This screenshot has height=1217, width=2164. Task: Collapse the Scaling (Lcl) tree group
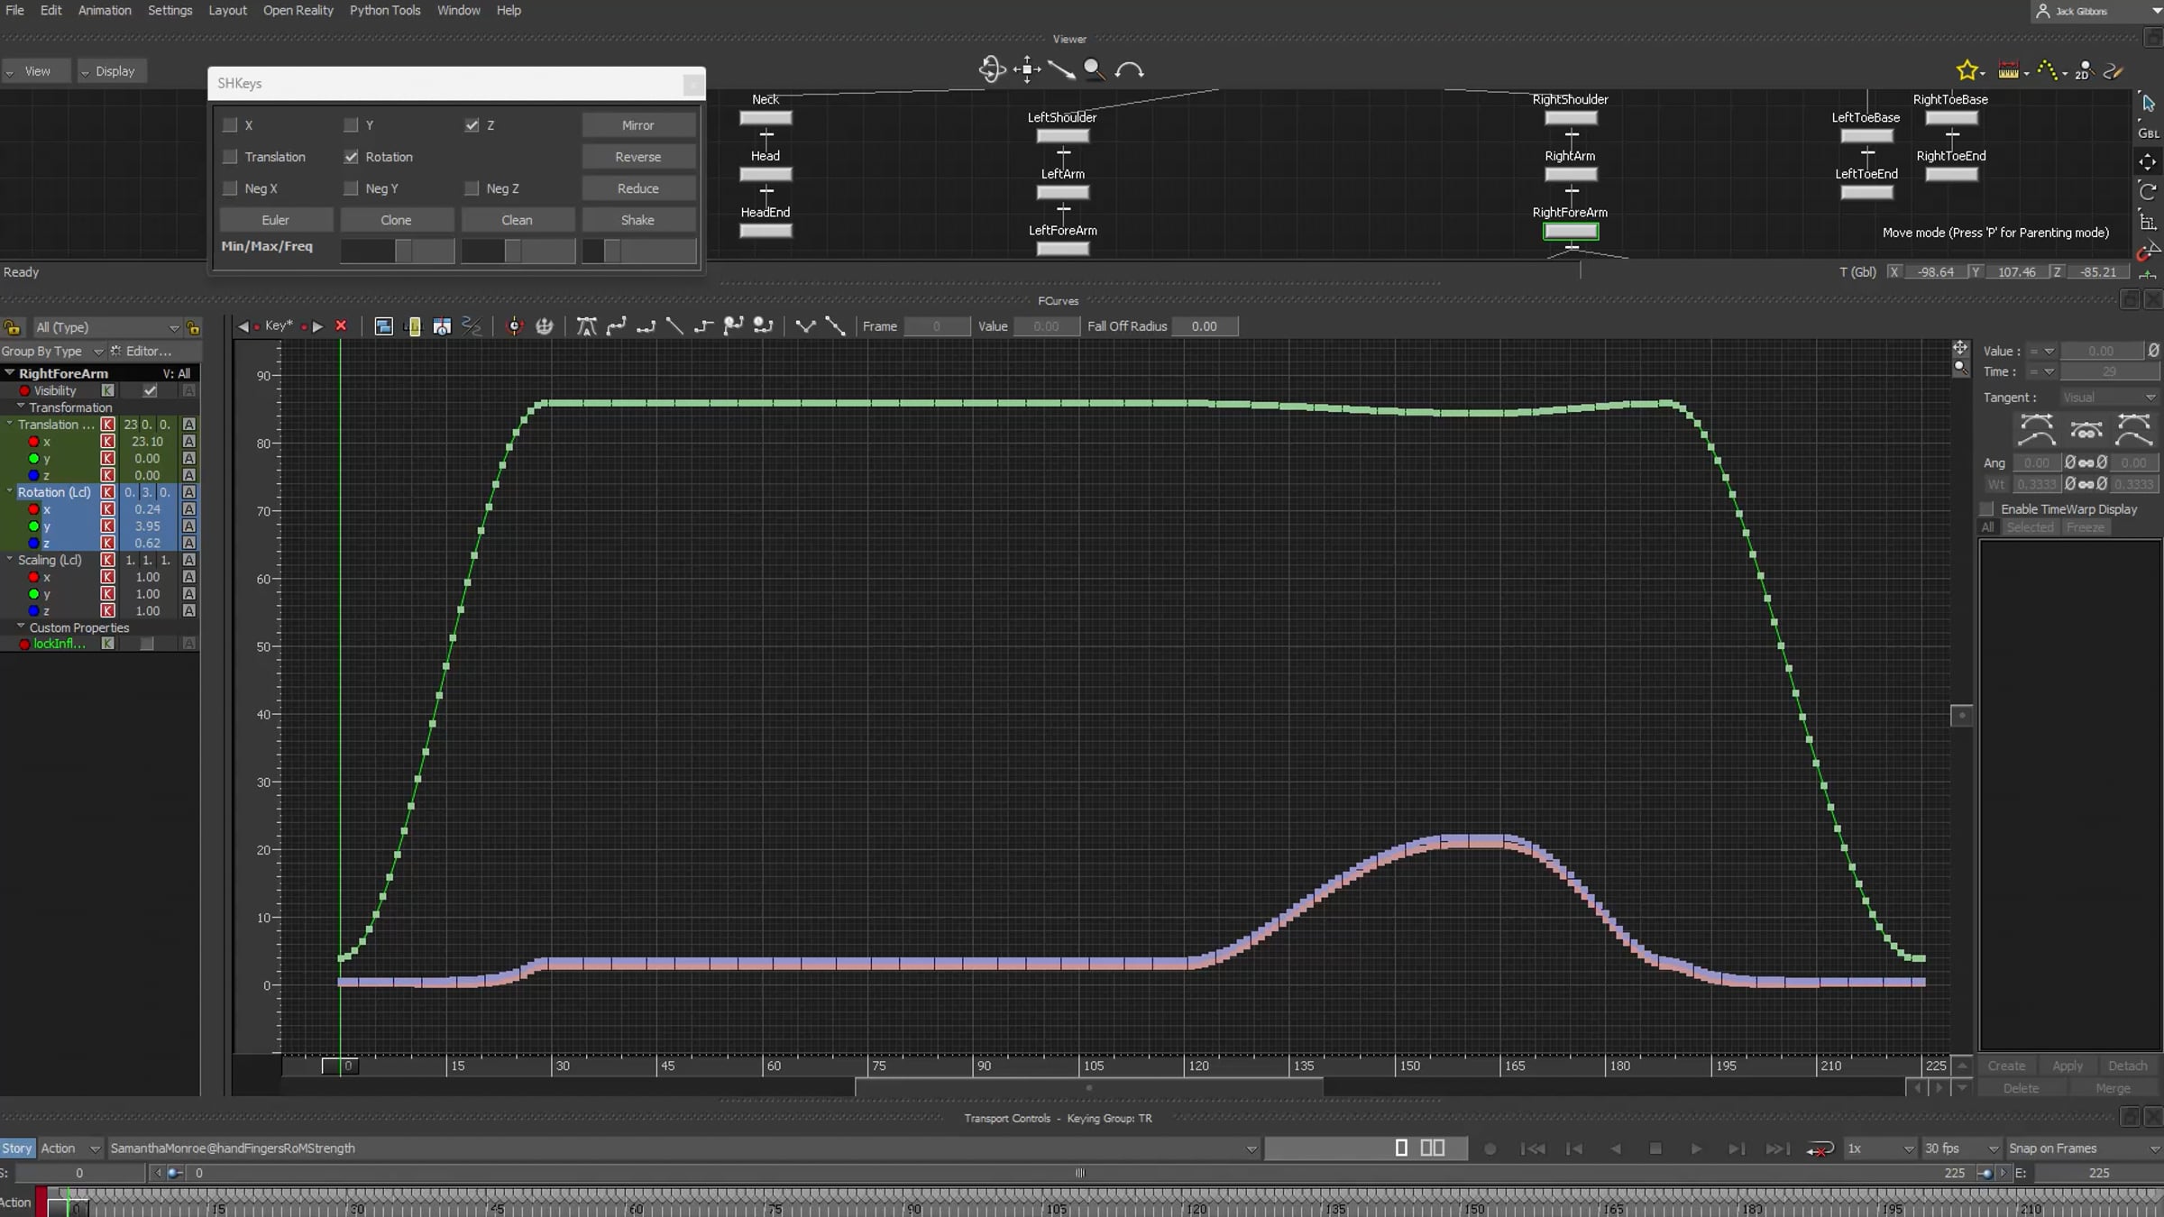pyautogui.click(x=10, y=560)
